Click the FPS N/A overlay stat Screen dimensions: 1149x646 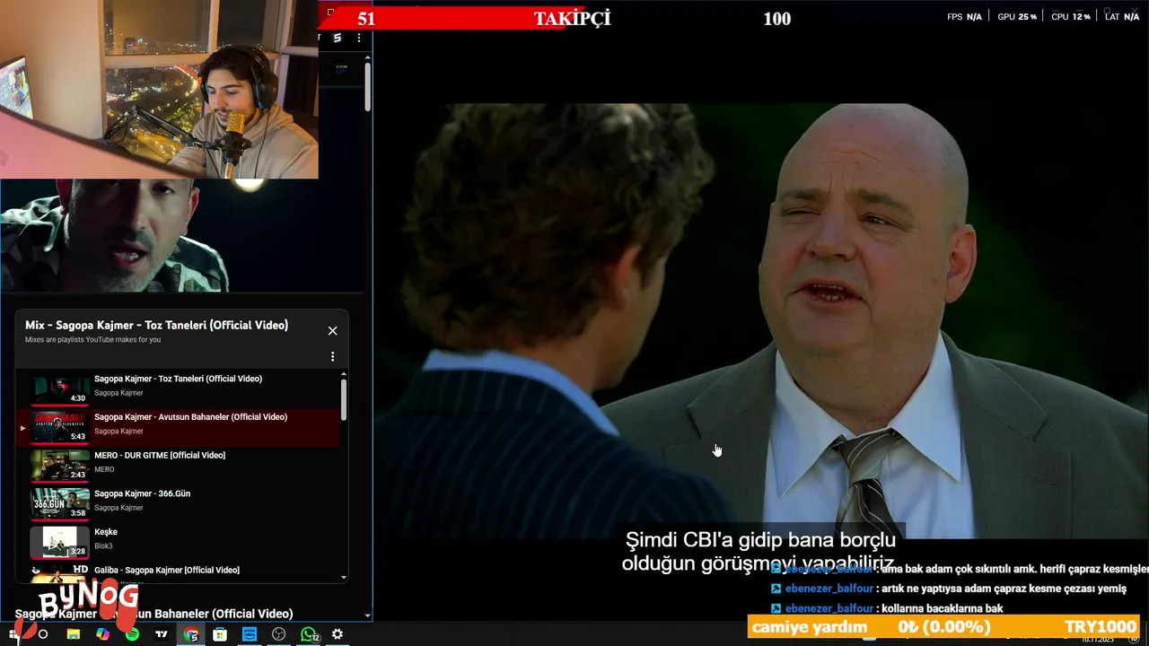pyautogui.click(x=964, y=17)
